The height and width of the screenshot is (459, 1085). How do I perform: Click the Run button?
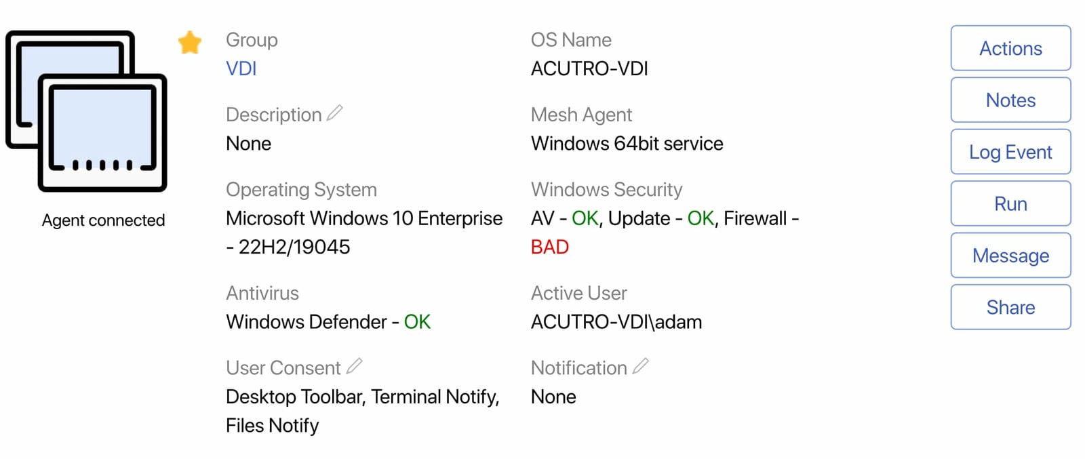[1010, 204]
